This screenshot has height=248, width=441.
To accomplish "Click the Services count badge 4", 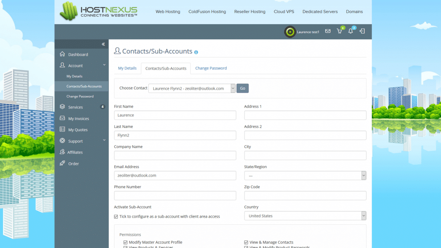I will click(102, 107).
